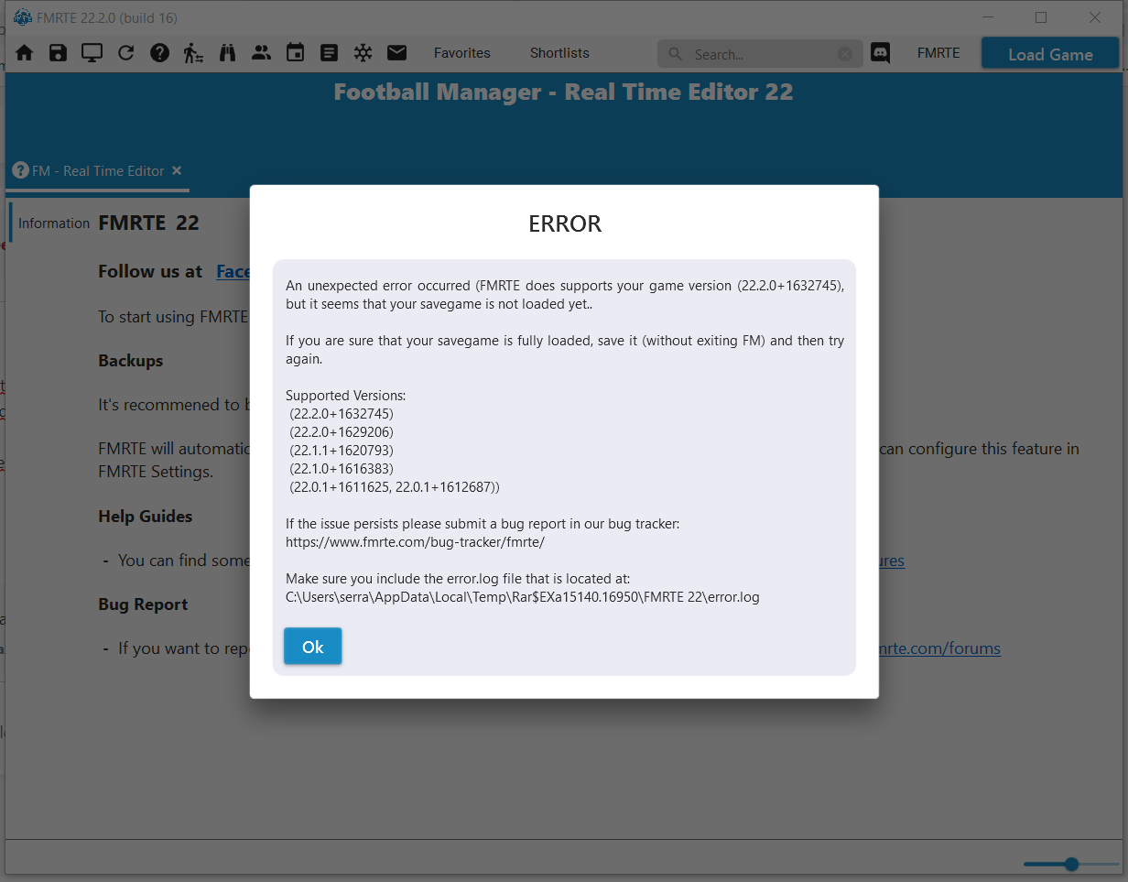
Task: Open the calendar icon
Action: pos(295,53)
